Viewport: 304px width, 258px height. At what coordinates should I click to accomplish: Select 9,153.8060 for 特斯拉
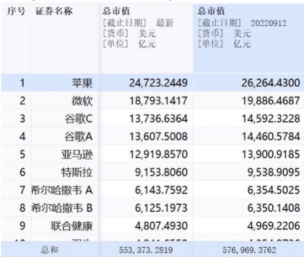[161, 172]
